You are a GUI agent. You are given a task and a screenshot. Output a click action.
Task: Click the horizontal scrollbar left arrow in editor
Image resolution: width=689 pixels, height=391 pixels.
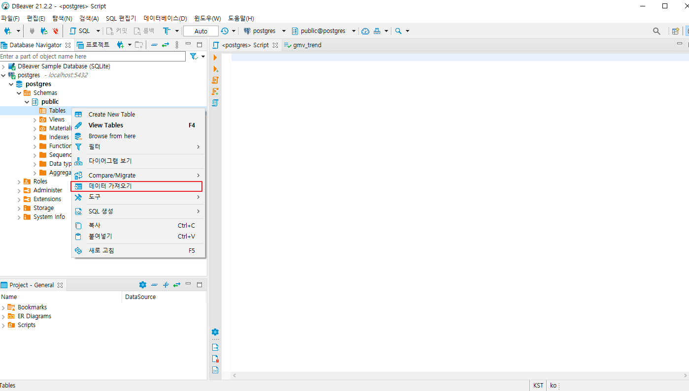(x=234, y=375)
